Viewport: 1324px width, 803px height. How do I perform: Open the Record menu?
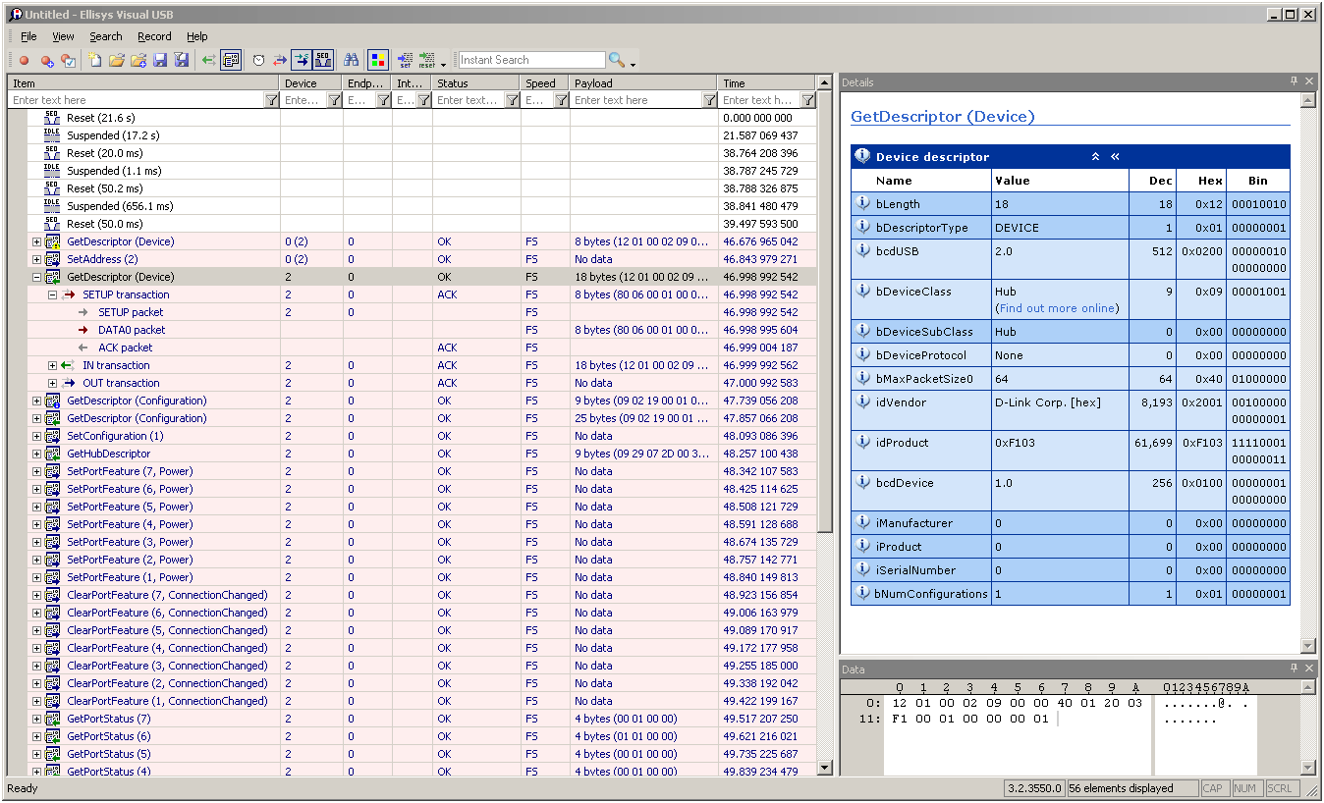click(154, 36)
